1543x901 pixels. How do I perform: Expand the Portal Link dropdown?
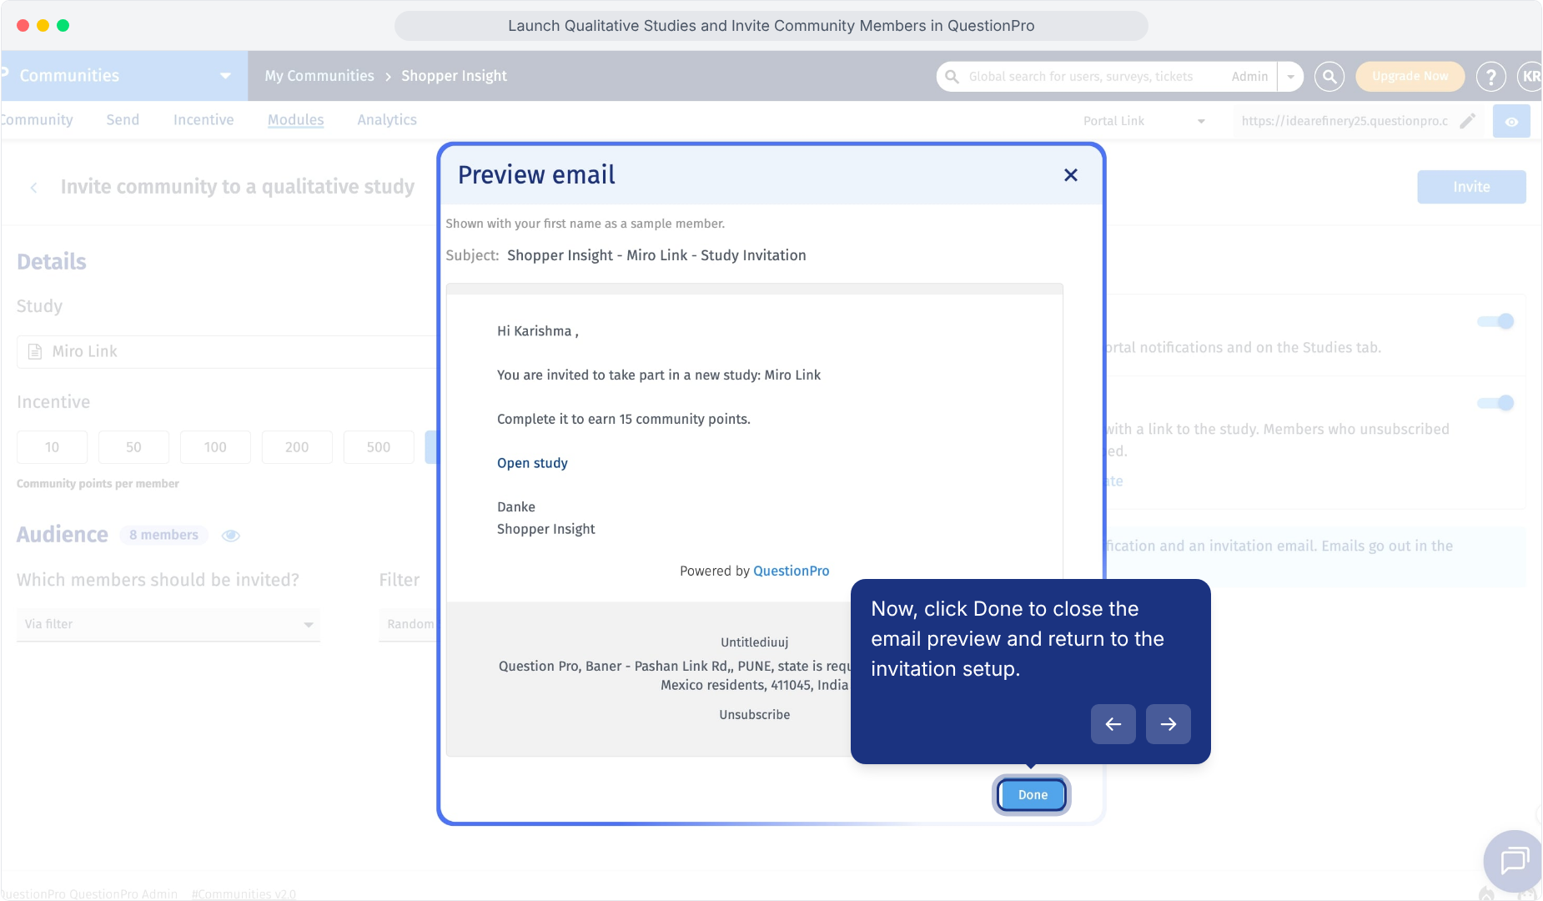click(x=1144, y=121)
